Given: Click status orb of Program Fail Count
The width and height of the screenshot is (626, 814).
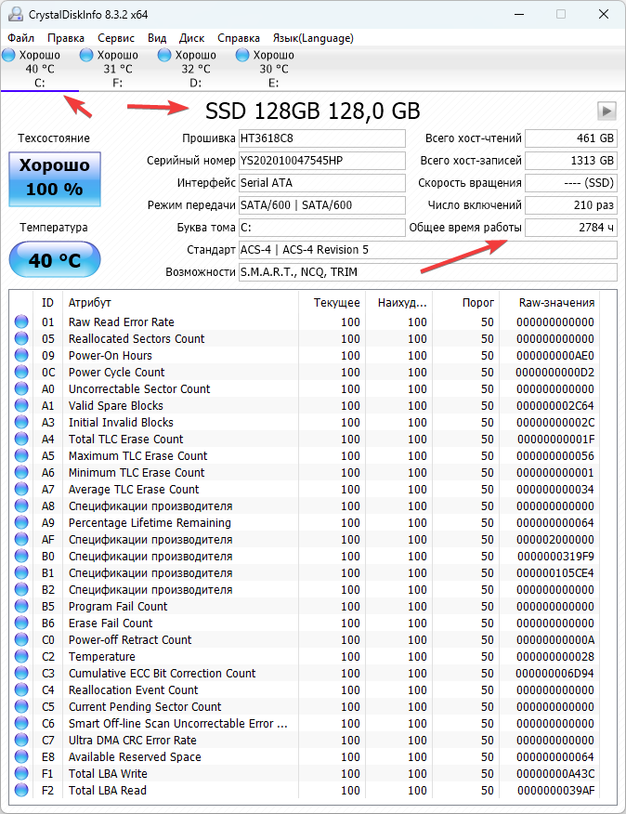Looking at the screenshot, I should pyautogui.click(x=21, y=607).
